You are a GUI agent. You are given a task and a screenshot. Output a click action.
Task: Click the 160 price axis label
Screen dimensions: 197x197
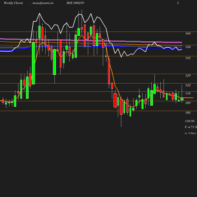coord(188,33)
